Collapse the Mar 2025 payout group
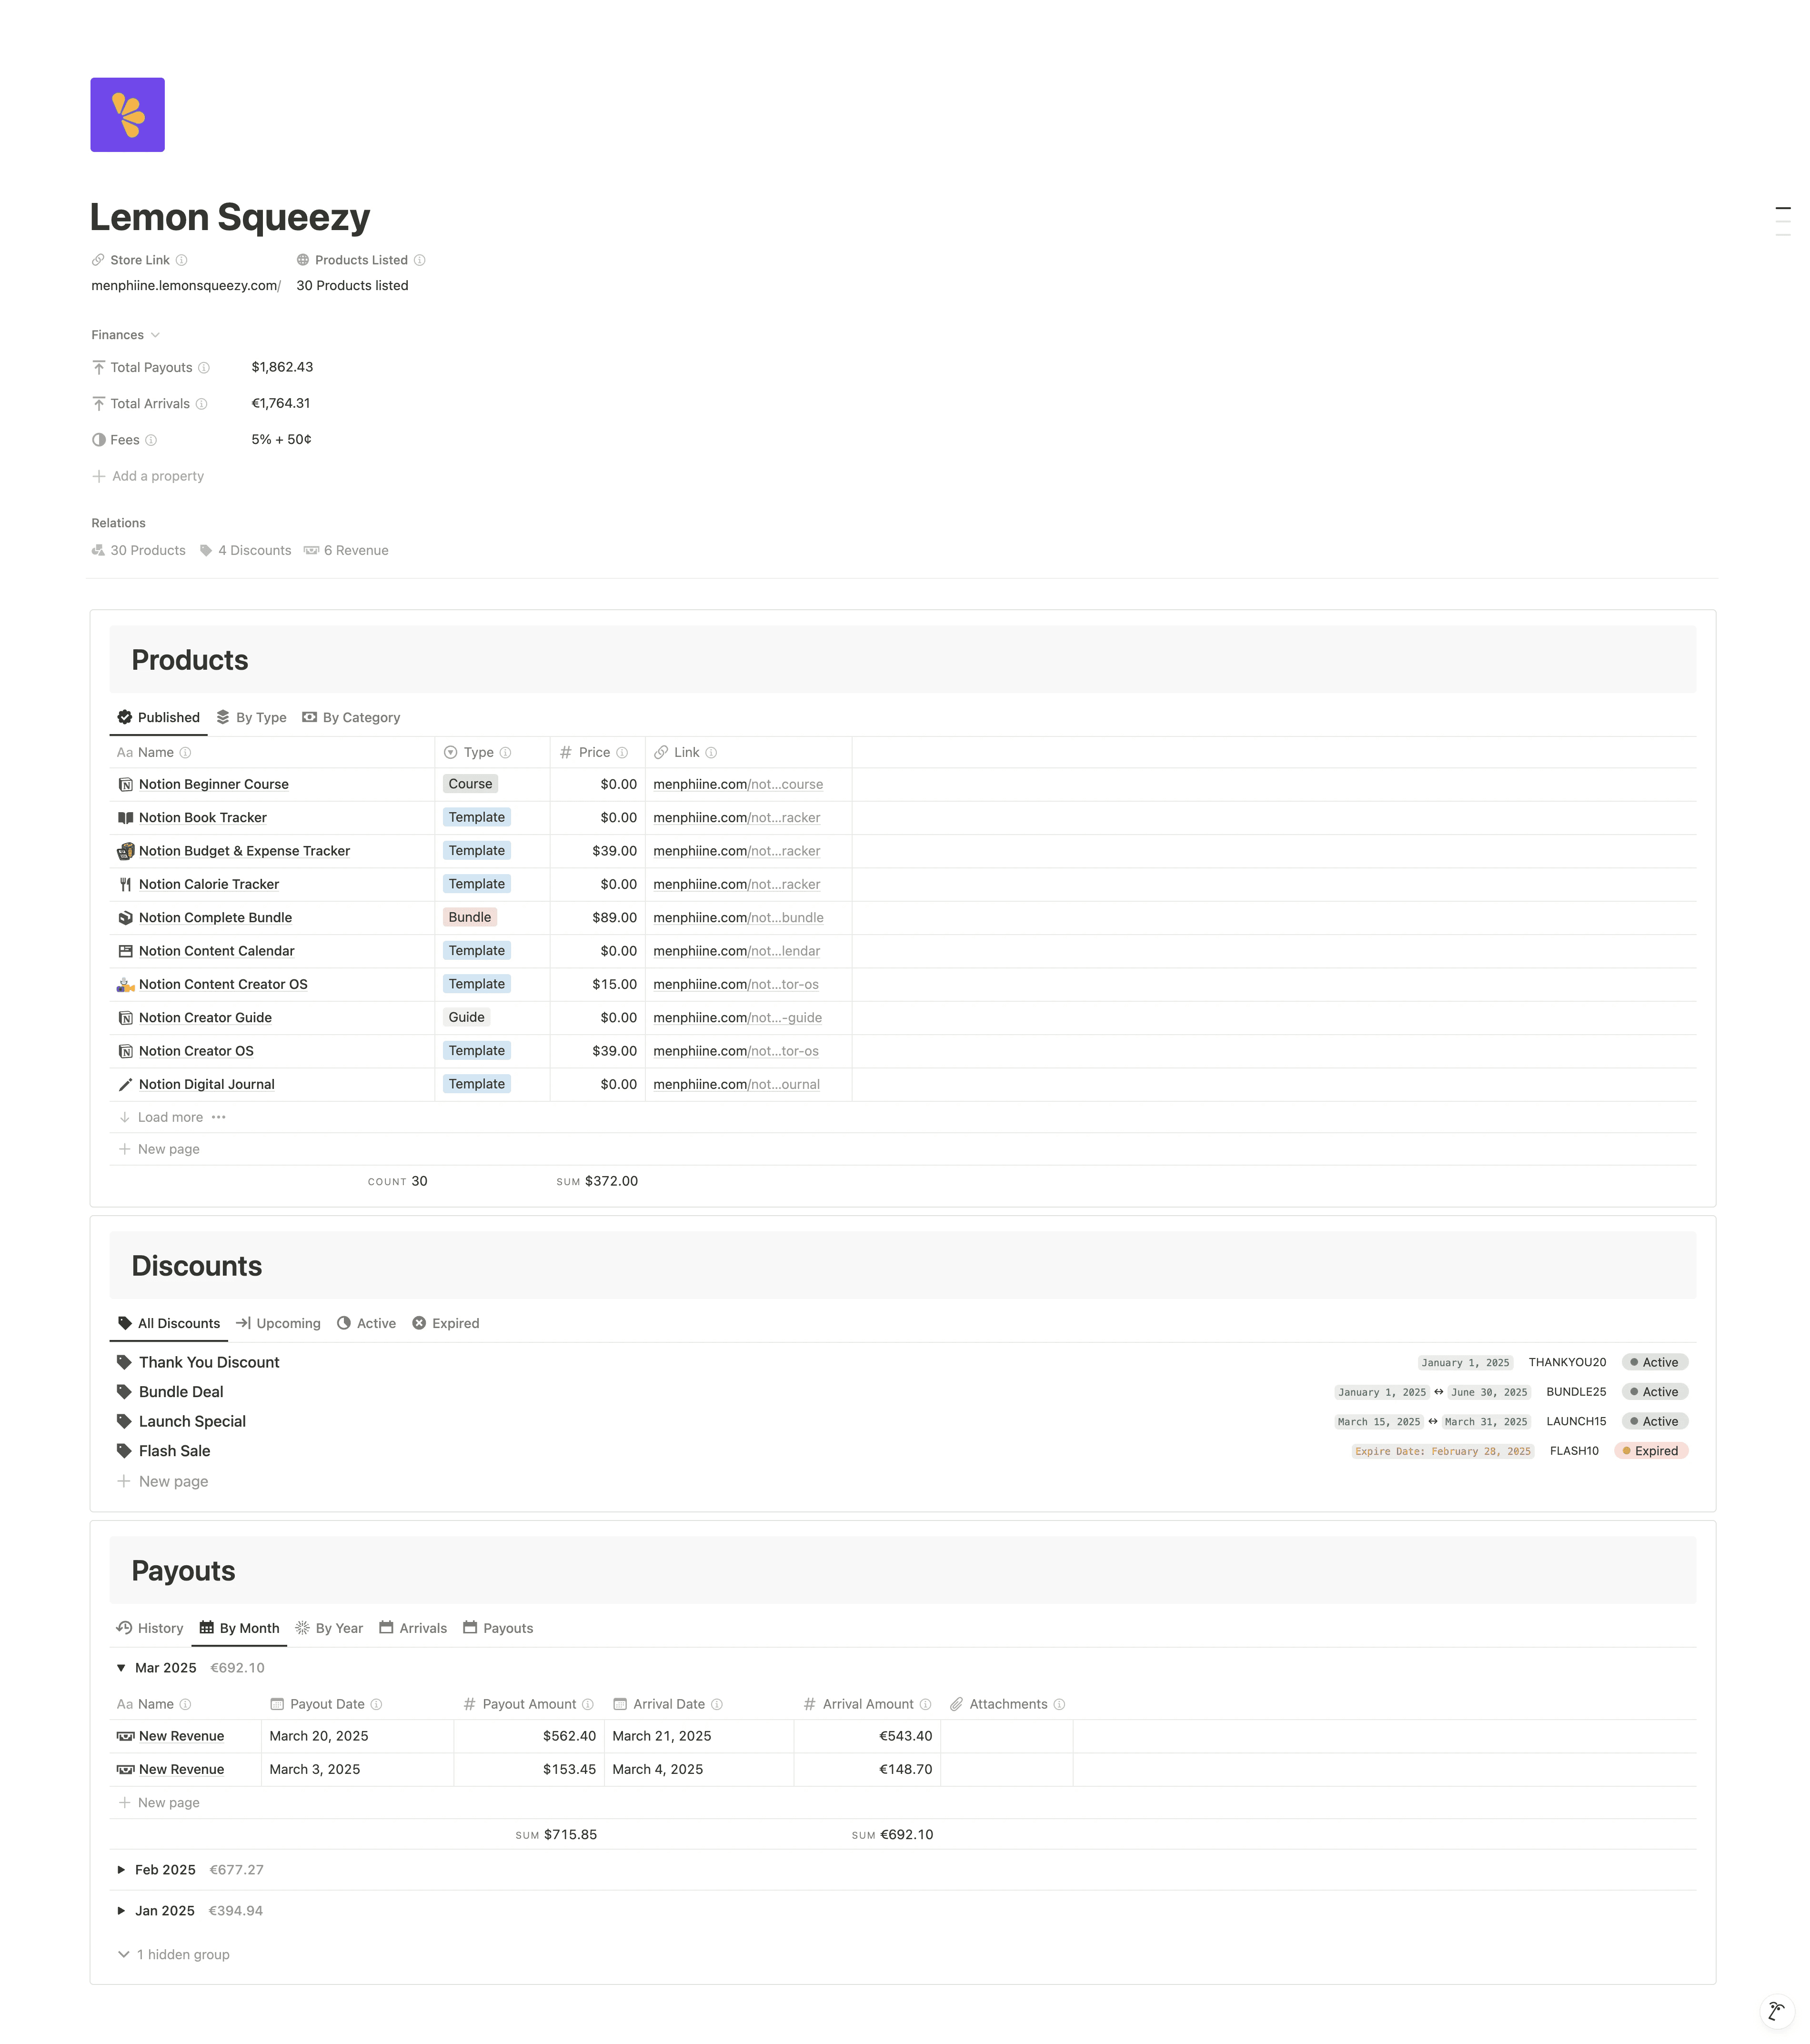The width and height of the screenshot is (1810, 2044). (x=121, y=1668)
